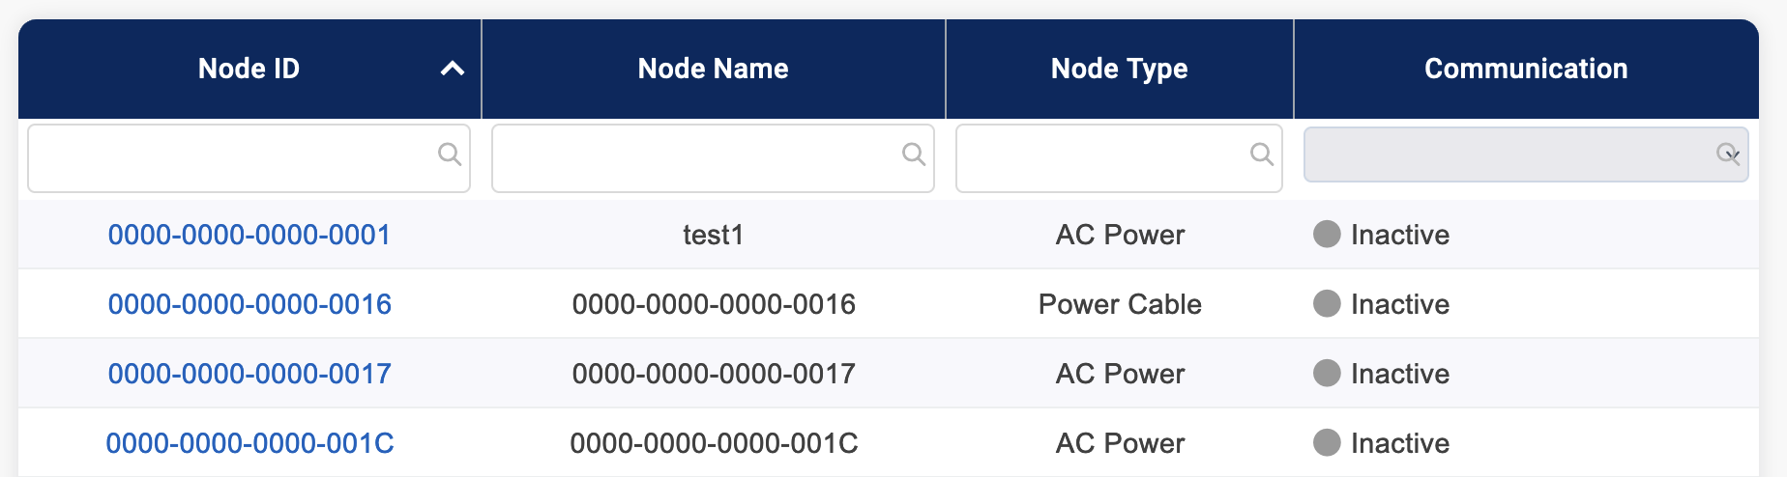Focus the Node Type filter text field
The image size is (1787, 477).
(1102, 157)
